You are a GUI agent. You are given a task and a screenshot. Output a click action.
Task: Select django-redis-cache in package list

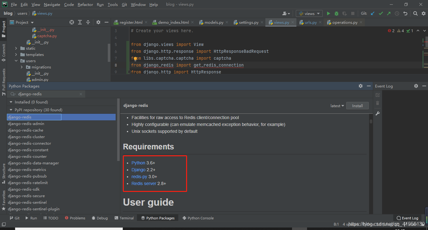pos(26,130)
